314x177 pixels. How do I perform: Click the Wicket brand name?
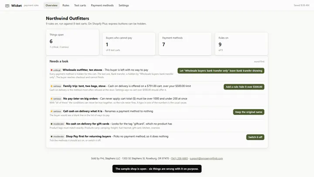[x=17, y=6]
